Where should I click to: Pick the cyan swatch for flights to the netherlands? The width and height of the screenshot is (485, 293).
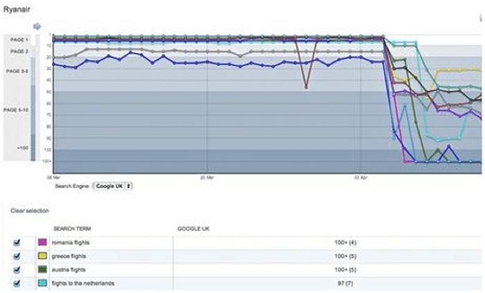pyautogui.click(x=42, y=282)
